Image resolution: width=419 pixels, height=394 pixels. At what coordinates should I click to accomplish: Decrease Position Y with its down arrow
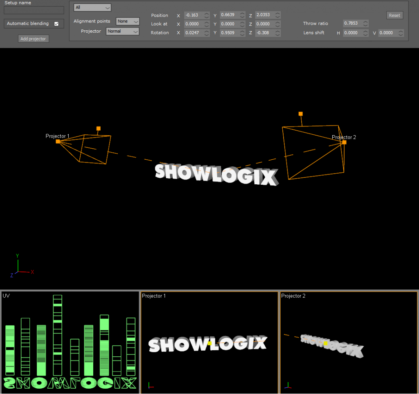tap(242, 17)
